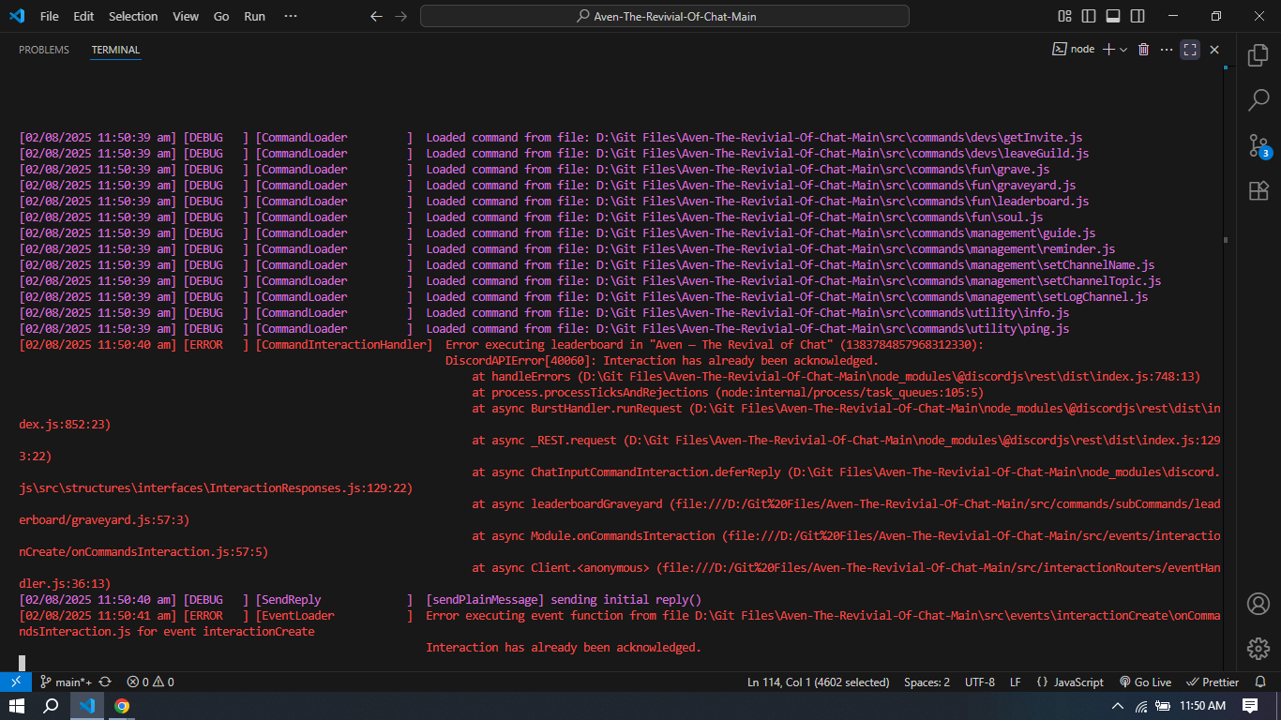This screenshot has width=1281, height=720.
Task: Toggle maximized panel size button
Action: pos(1190,50)
